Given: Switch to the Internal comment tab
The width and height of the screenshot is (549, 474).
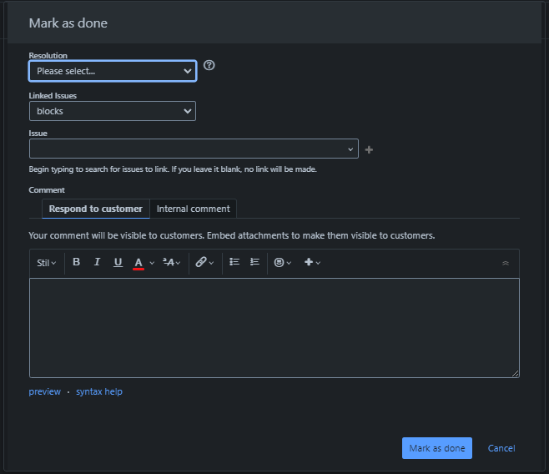Looking at the screenshot, I should pyautogui.click(x=193, y=209).
